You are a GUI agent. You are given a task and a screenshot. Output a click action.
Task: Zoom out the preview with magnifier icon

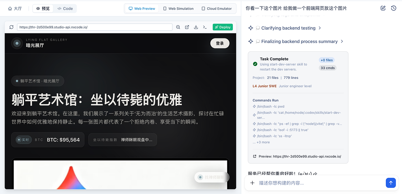178,27
